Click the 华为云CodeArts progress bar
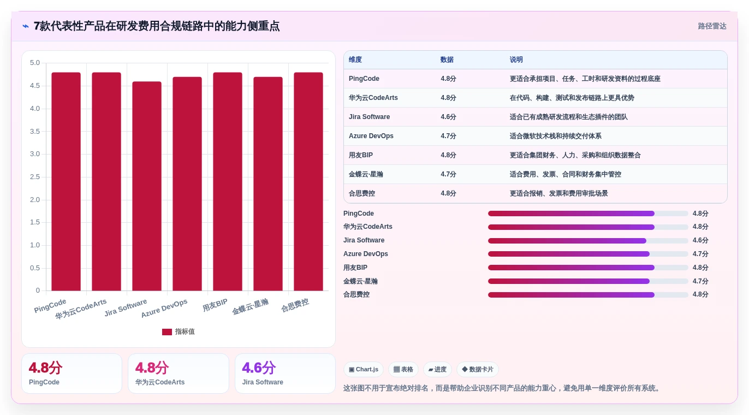749x415 pixels. coord(588,227)
